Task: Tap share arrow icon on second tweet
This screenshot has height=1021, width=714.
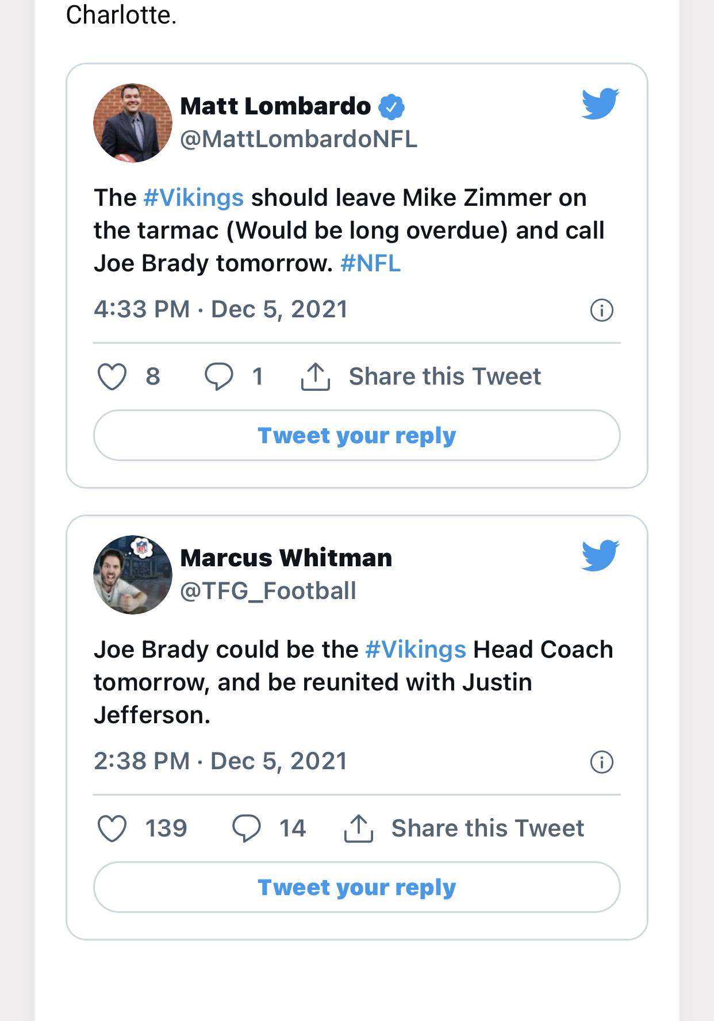Action: pos(359,828)
